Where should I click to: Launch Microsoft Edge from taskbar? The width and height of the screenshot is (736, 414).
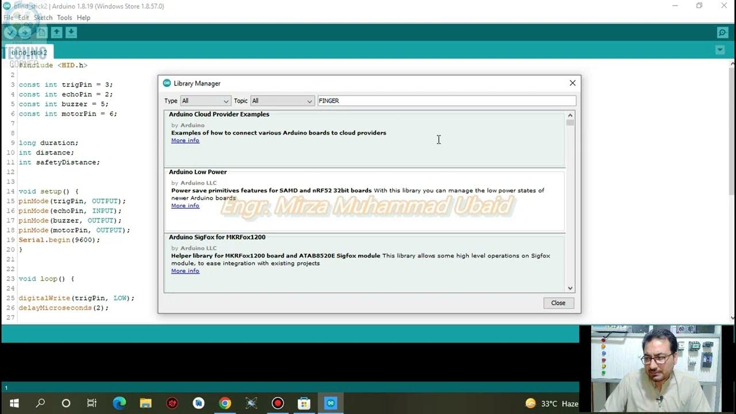(x=119, y=404)
